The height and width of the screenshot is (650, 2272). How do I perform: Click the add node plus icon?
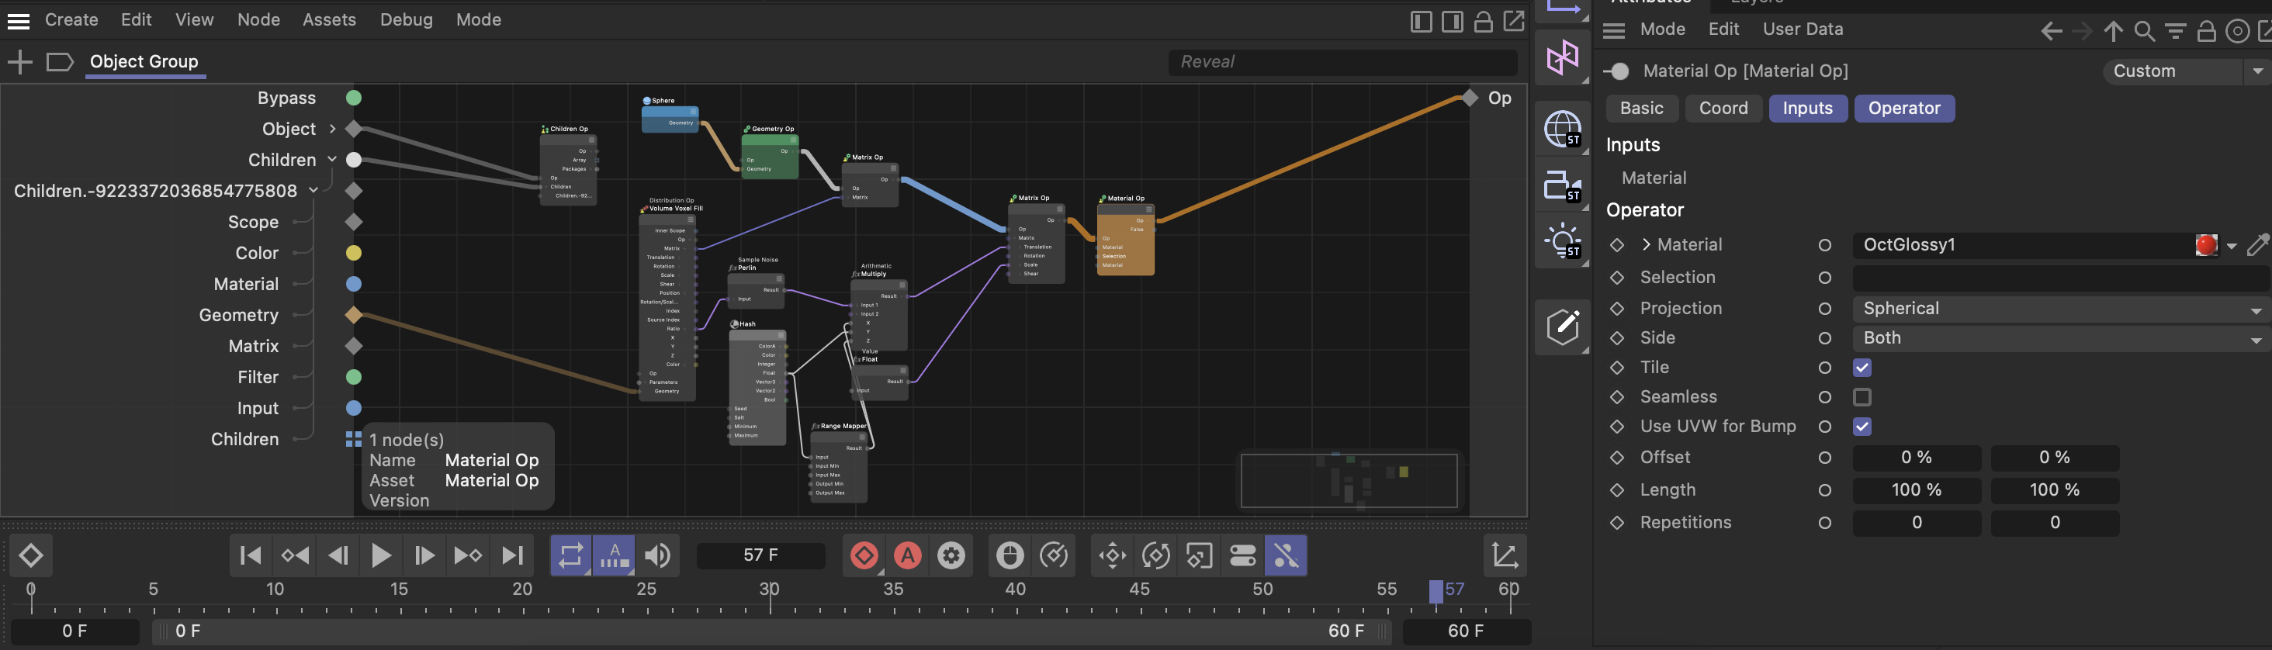(x=19, y=62)
